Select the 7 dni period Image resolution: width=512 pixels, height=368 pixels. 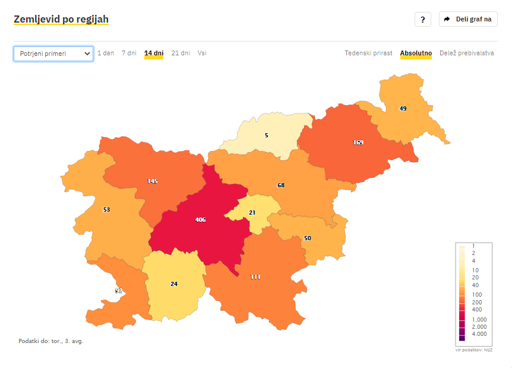(129, 53)
